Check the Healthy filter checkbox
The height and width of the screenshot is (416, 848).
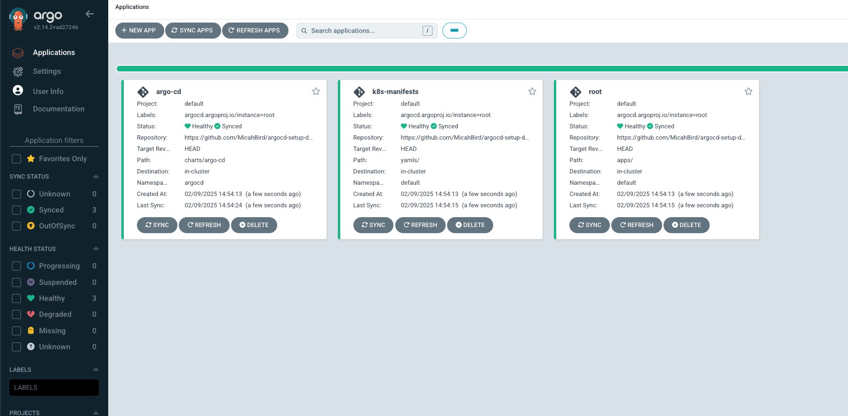tap(16, 298)
